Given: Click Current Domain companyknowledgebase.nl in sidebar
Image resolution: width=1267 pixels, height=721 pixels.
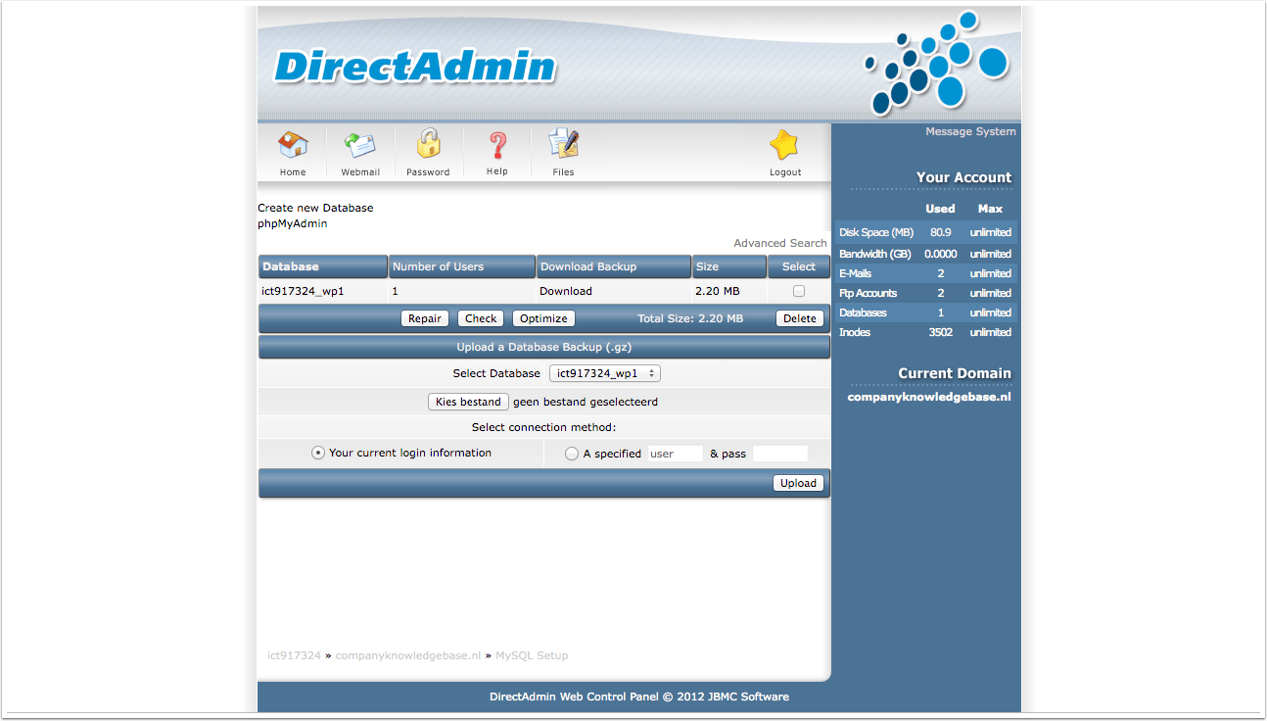Looking at the screenshot, I should [x=929, y=397].
